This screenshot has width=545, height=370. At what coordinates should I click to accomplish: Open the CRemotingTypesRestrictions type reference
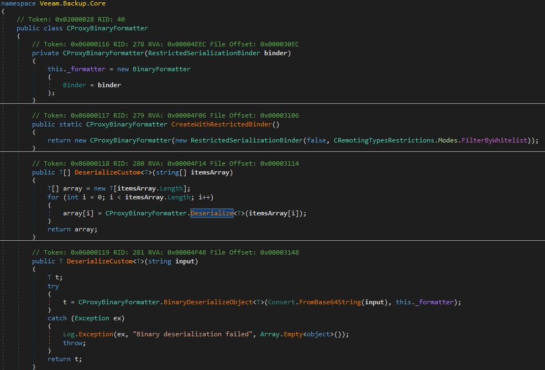point(384,140)
